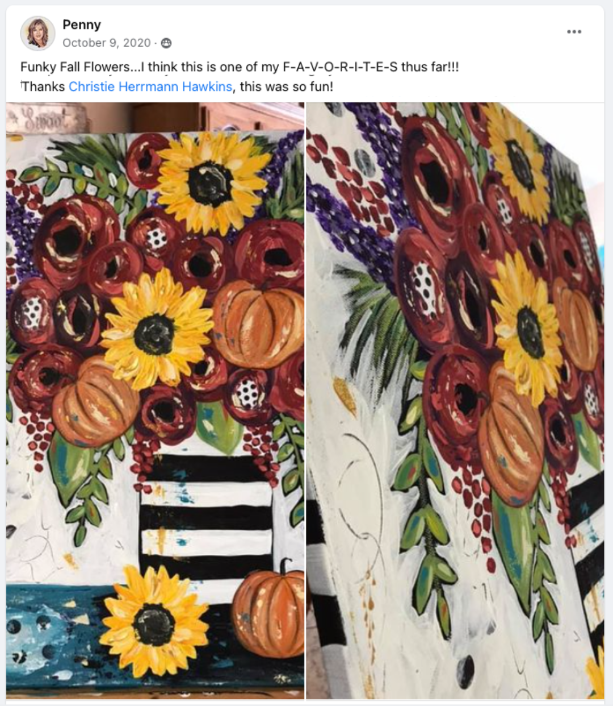The height and width of the screenshot is (706, 613).
Task: Click the topmost sunflower in left photo
Action: coord(211,182)
